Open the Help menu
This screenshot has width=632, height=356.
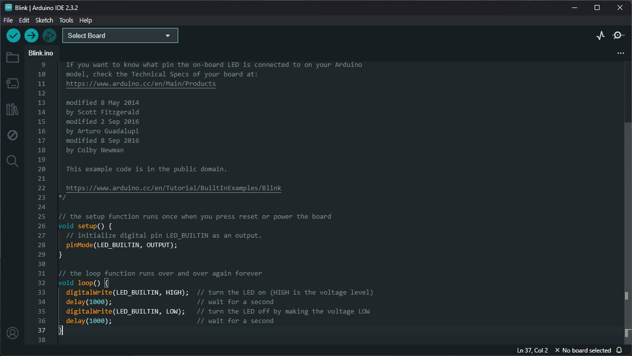click(85, 20)
